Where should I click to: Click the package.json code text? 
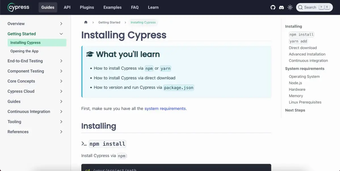point(179,88)
